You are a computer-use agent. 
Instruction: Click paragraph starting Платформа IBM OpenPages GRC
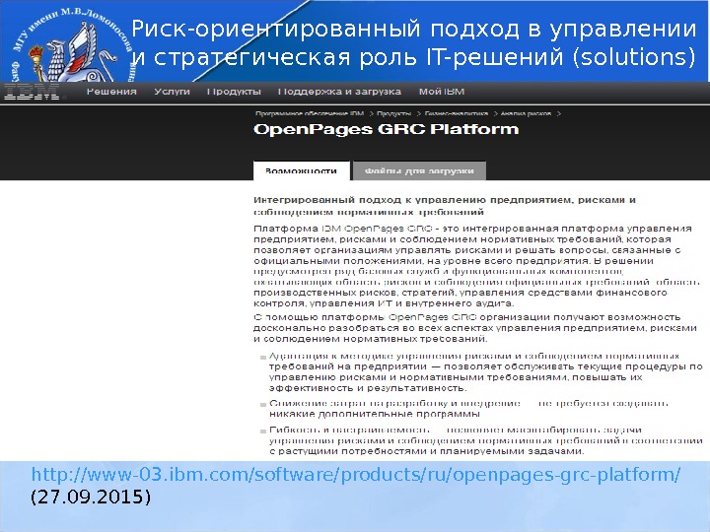(476, 266)
